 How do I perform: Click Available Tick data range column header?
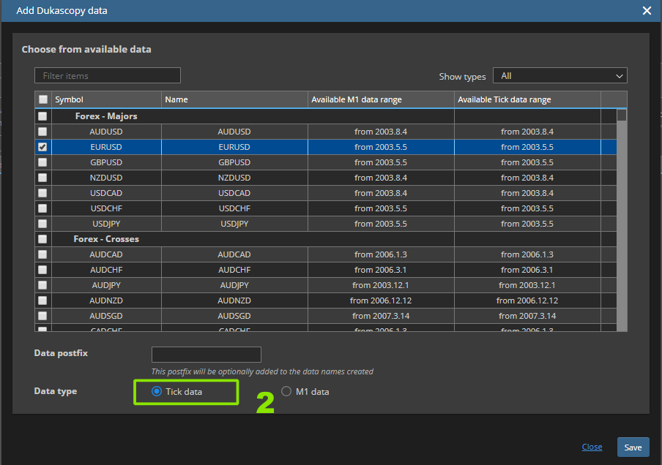click(x=527, y=99)
